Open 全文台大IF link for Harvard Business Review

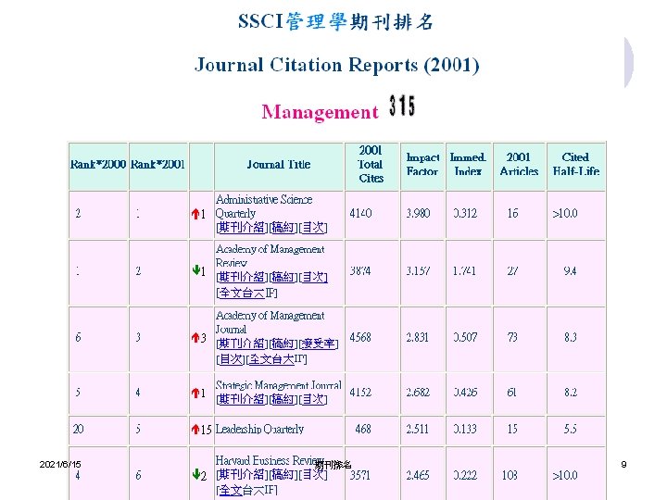(x=246, y=490)
